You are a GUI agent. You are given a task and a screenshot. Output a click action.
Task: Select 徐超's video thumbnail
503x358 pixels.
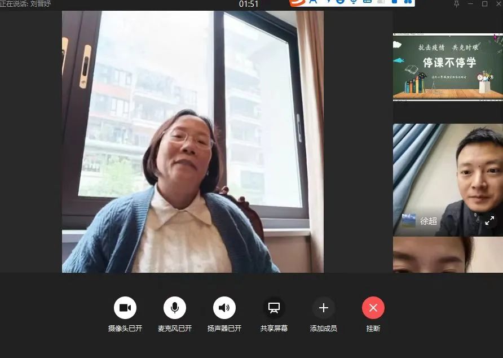pyautogui.click(x=448, y=180)
